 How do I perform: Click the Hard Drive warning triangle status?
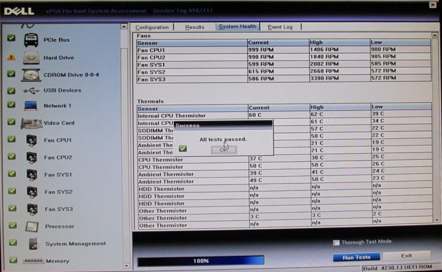11,57
